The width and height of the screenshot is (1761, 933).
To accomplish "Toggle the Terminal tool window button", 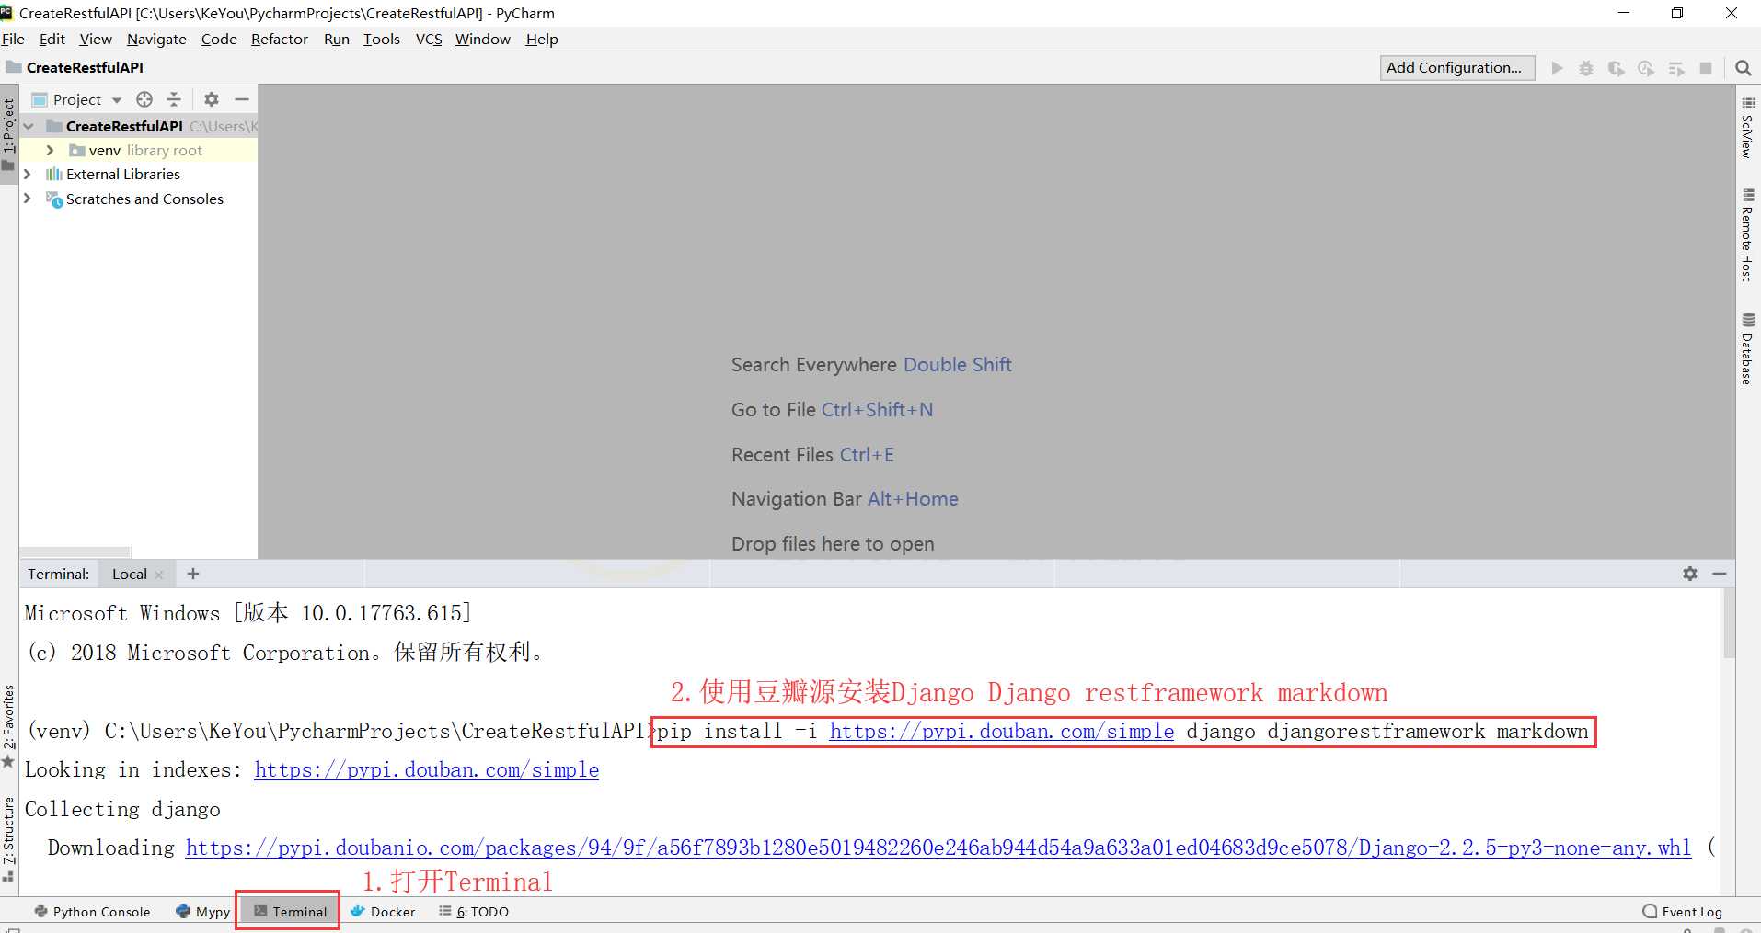I will click(x=290, y=912).
